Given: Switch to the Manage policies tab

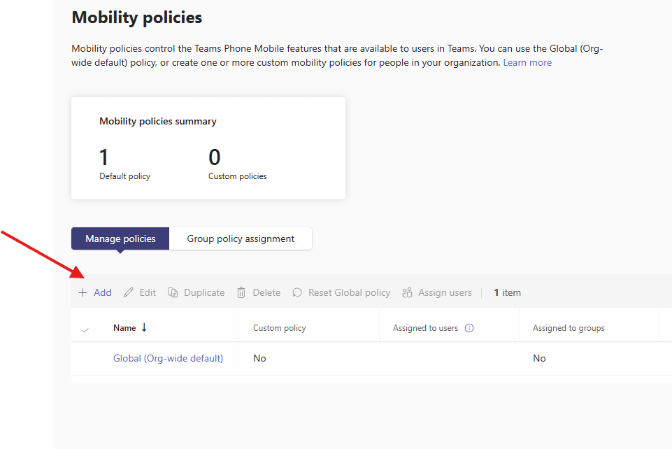Looking at the screenshot, I should tap(120, 238).
